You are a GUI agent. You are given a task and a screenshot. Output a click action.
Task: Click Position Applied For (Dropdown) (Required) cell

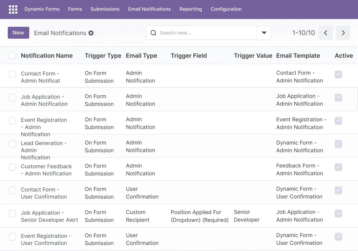tap(200, 216)
